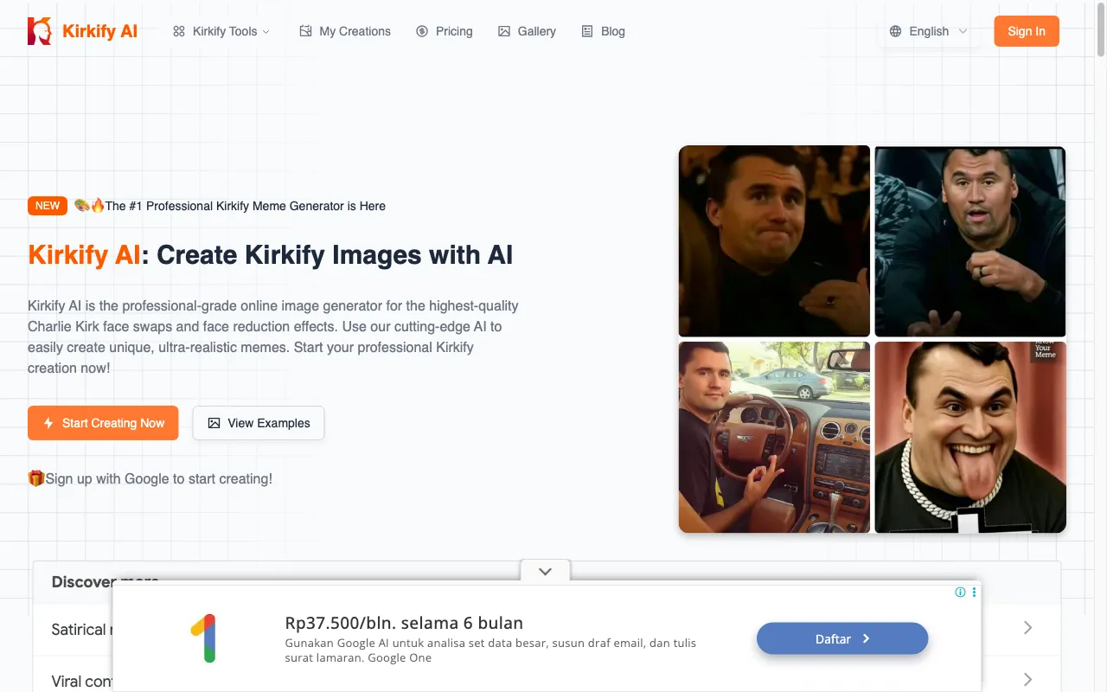Click the lightning bolt icon

(x=48, y=423)
